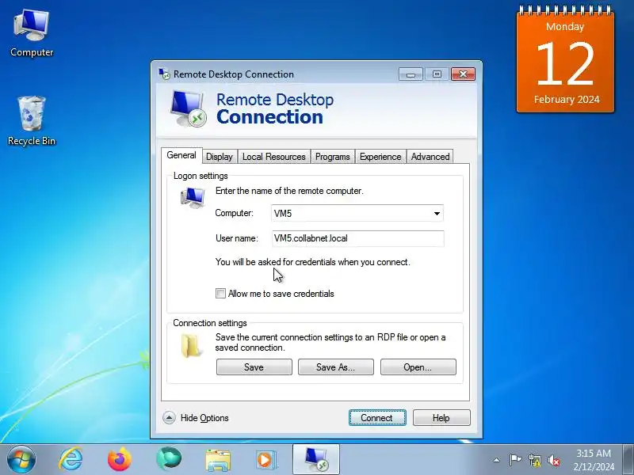Click the Open... button
Screen dimensions: 634x475
pos(418,367)
